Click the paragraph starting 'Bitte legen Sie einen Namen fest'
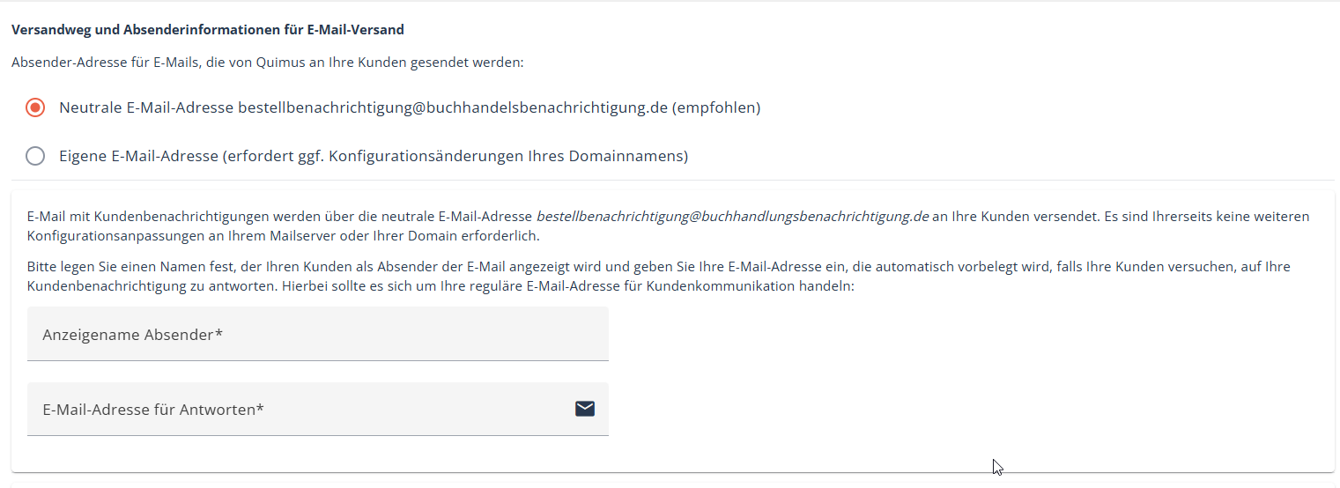The image size is (1340, 488). (x=659, y=277)
